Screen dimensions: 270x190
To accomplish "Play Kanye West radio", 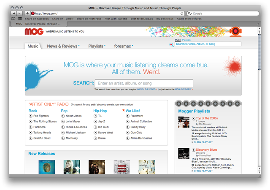I will (x=95, y=133).
